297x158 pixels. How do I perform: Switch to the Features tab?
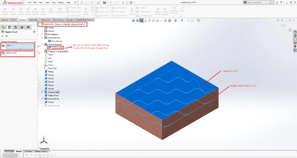tap(5, 20)
